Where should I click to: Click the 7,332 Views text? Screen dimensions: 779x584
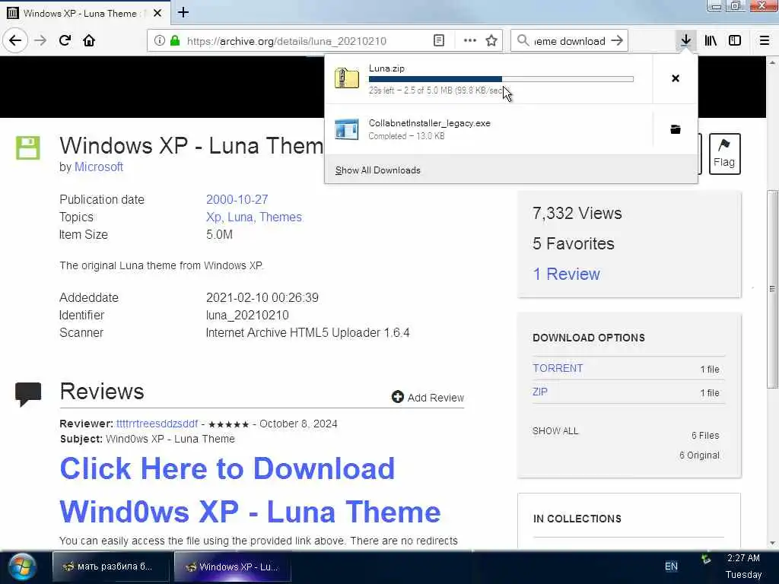[577, 214]
